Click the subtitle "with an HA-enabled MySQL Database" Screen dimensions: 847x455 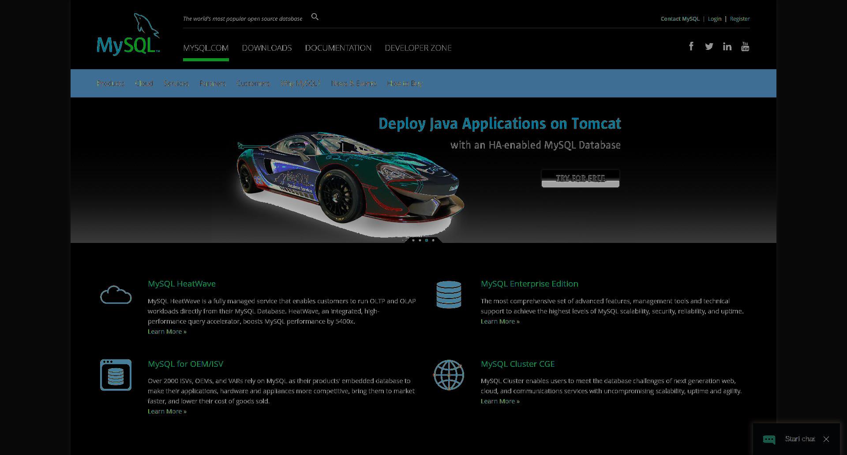click(536, 145)
